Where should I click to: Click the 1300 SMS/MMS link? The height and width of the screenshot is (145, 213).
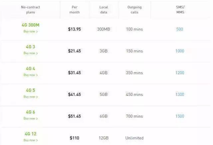[179, 95]
